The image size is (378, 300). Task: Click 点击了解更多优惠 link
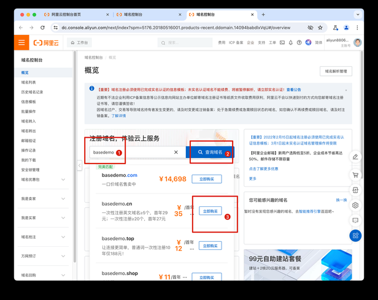263,168
